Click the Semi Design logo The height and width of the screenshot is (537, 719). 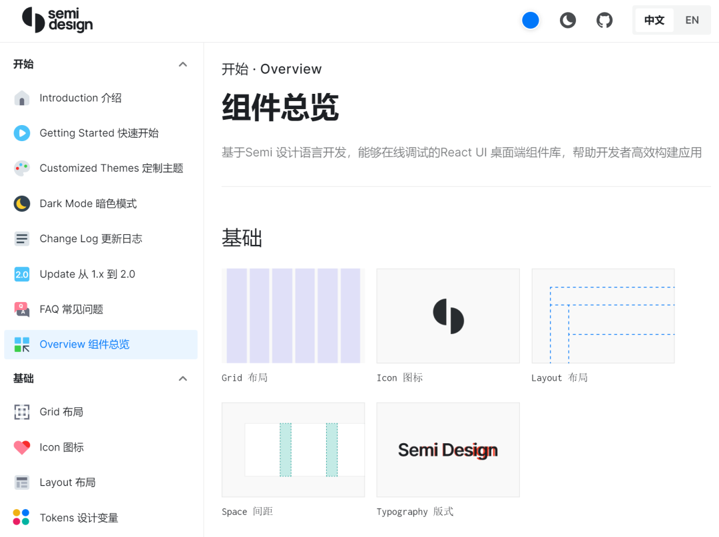click(x=57, y=20)
